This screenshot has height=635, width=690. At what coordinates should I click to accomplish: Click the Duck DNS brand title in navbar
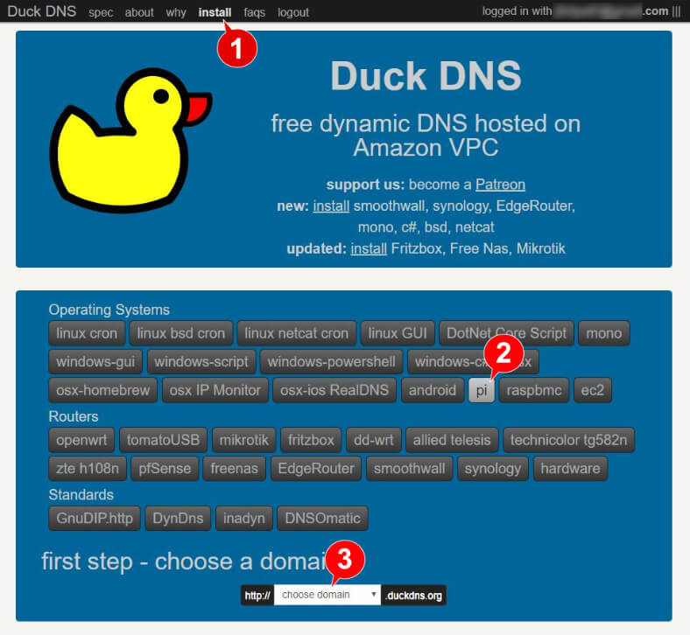pyautogui.click(x=42, y=11)
